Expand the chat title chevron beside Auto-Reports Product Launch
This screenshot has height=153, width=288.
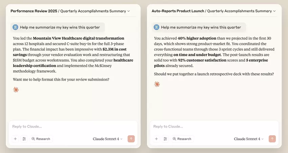coord(274,11)
